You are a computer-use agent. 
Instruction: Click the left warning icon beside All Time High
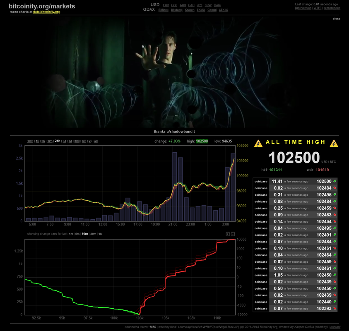click(258, 144)
